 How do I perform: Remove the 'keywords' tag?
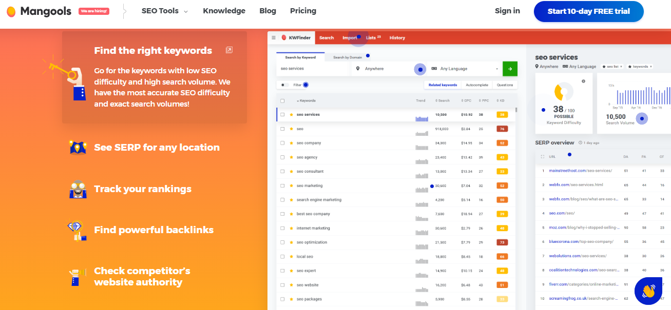650,67
